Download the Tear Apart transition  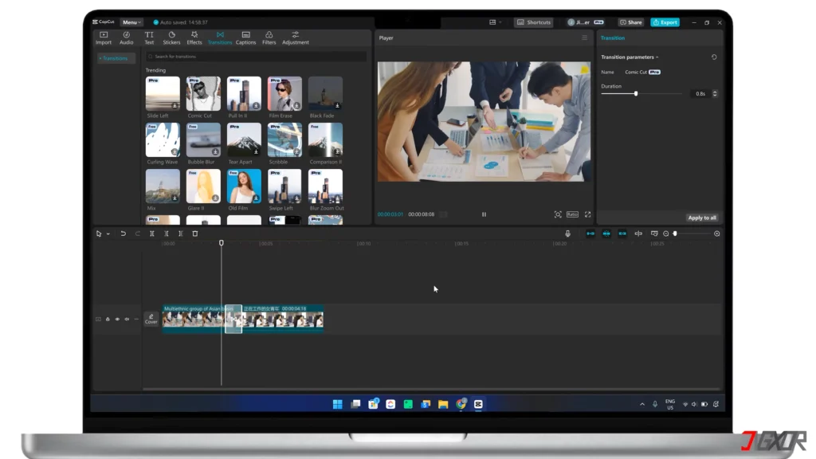coord(256,152)
